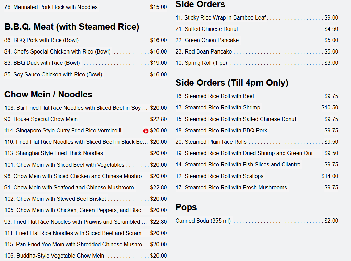Add 10. Spring Roll (1 pc)

[257, 63]
